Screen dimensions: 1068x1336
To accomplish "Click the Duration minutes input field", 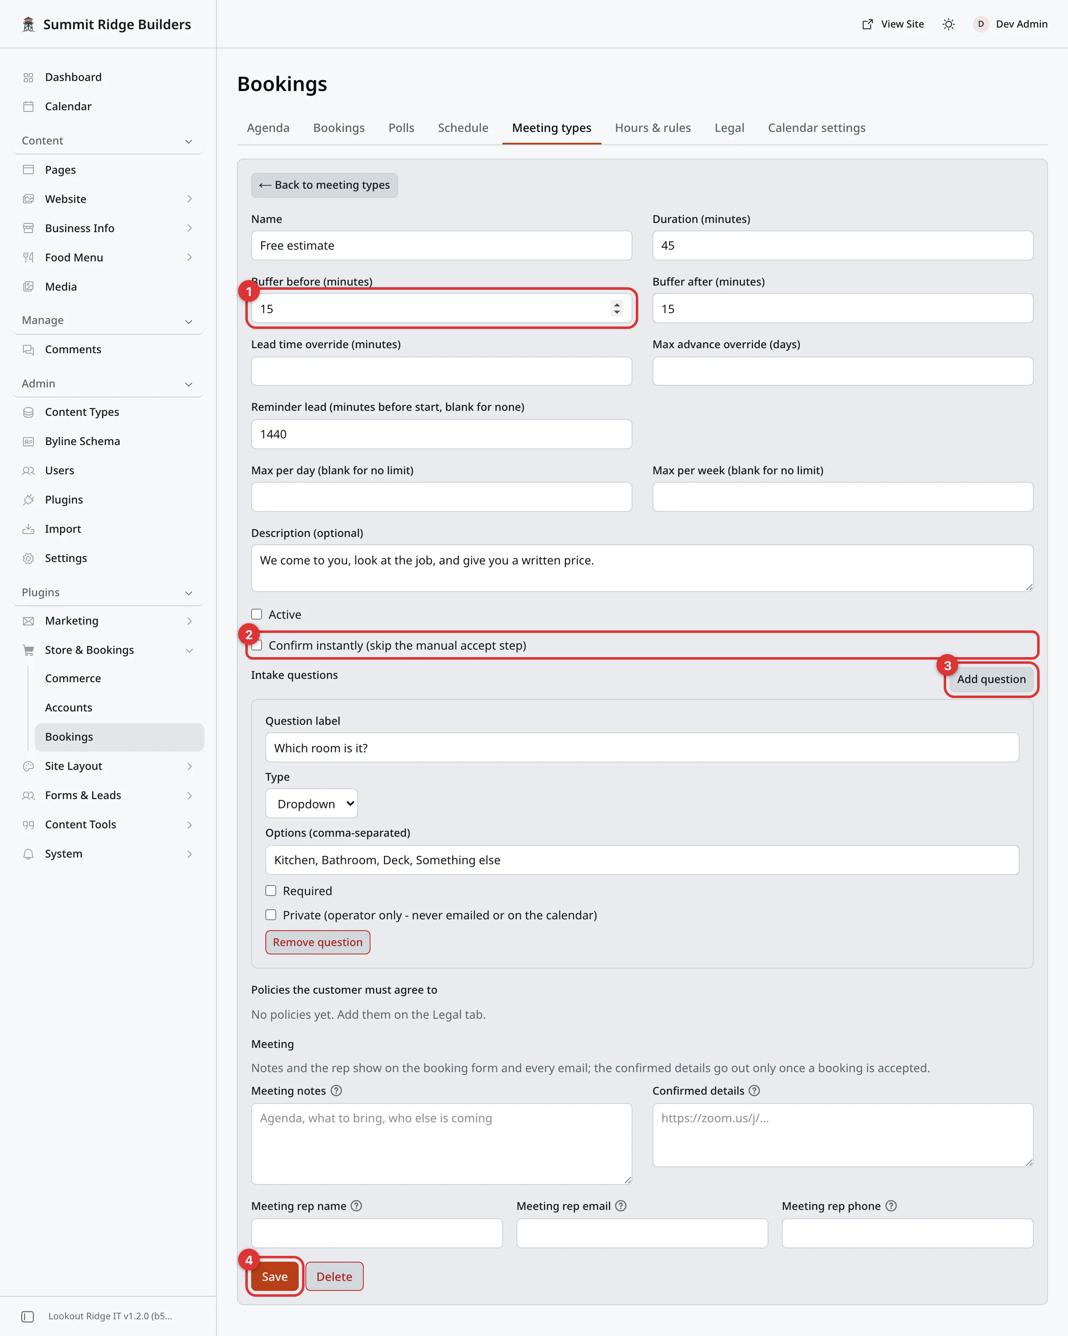I will click(x=843, y=246).
